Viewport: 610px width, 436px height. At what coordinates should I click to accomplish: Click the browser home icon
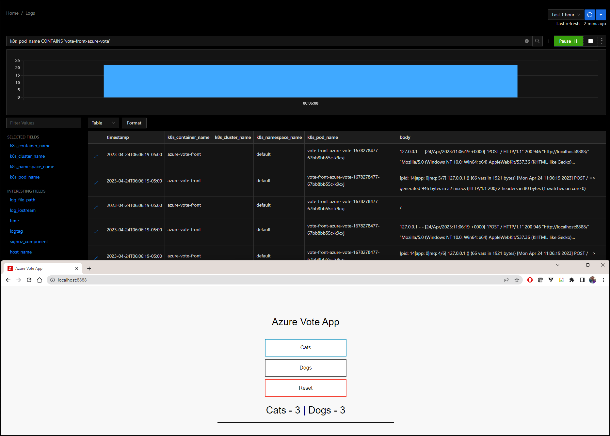(40, 280)
